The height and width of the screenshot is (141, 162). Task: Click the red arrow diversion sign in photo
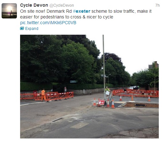click(x=101, y=102)
